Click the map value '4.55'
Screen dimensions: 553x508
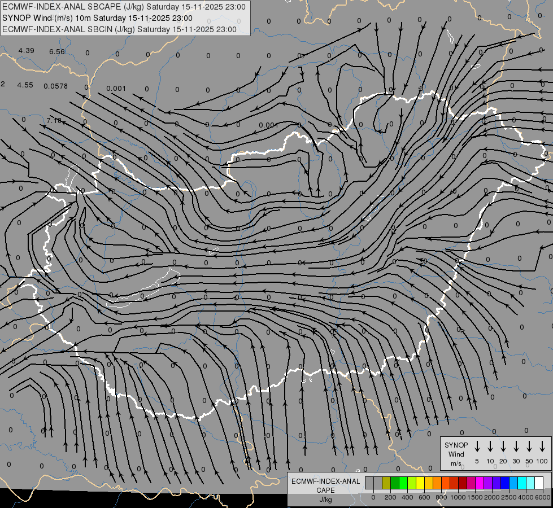(25, 85)
